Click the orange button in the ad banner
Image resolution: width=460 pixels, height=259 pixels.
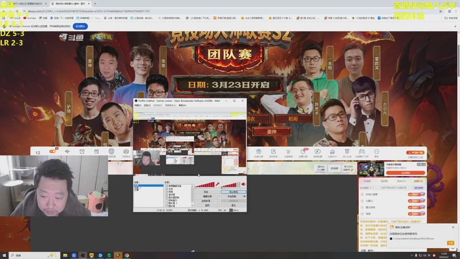[x=406, y=173]
